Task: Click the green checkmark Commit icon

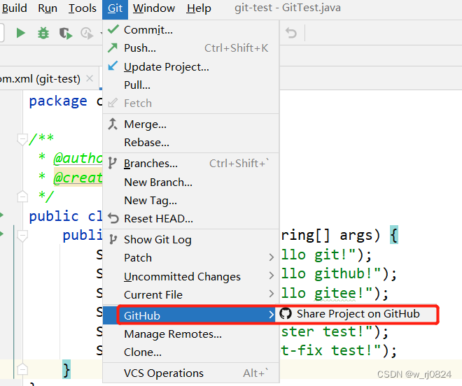Action: pos(113,29)
